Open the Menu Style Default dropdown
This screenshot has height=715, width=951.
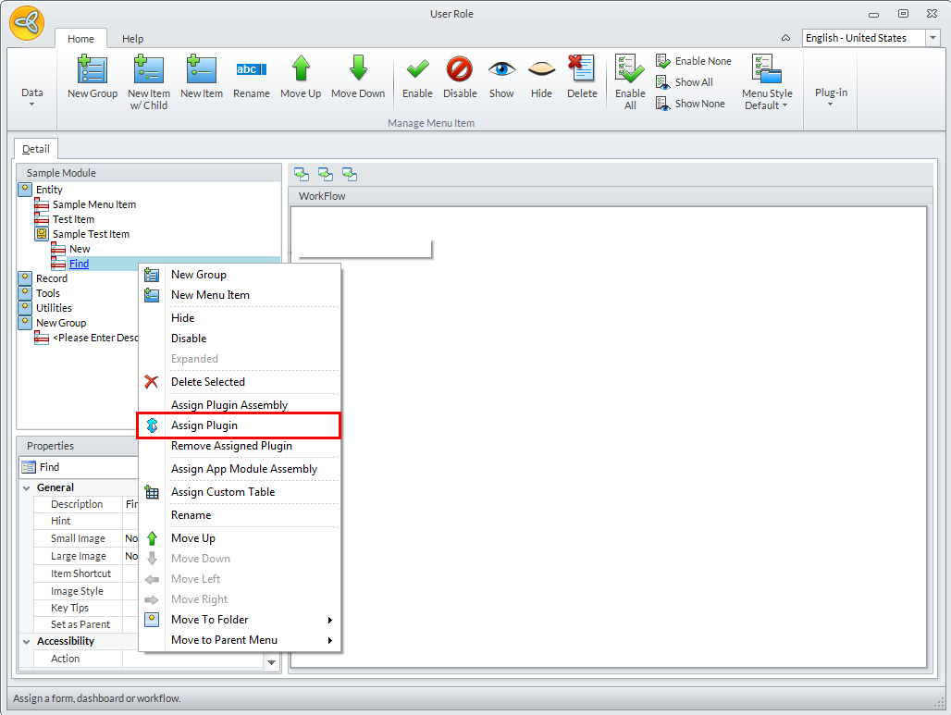coord(767,83)
